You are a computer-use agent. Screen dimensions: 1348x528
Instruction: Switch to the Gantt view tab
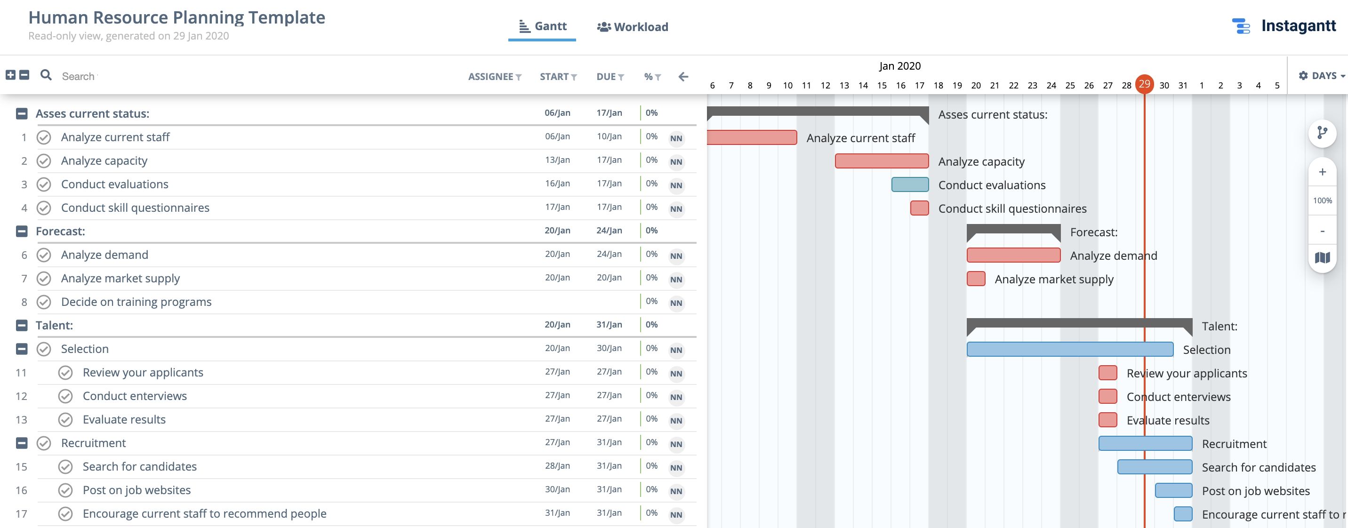[x=542, y=26]
